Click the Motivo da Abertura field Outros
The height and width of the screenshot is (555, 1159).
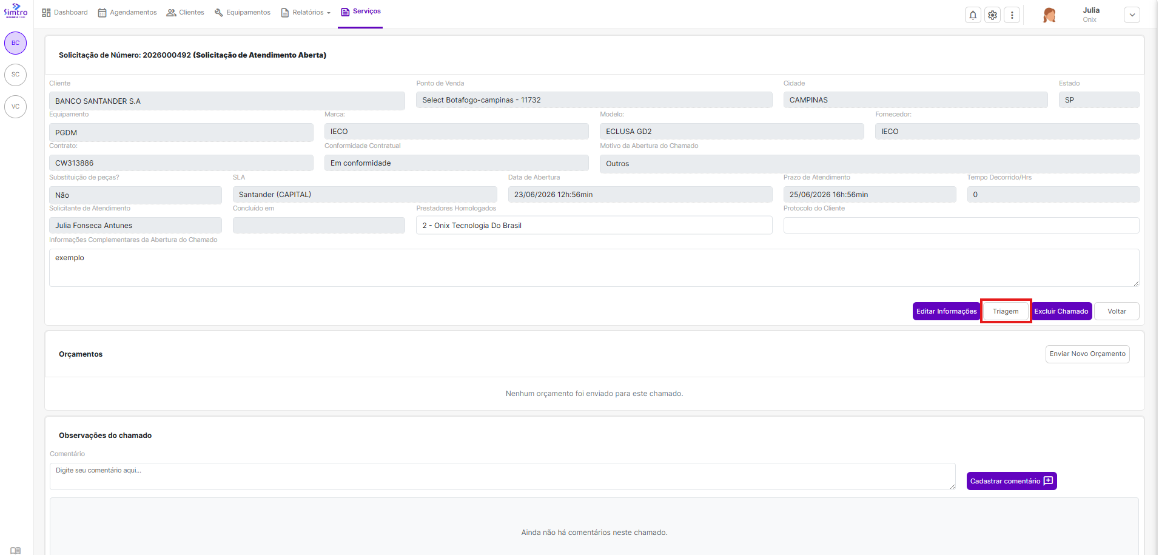[x=870, y=164]
